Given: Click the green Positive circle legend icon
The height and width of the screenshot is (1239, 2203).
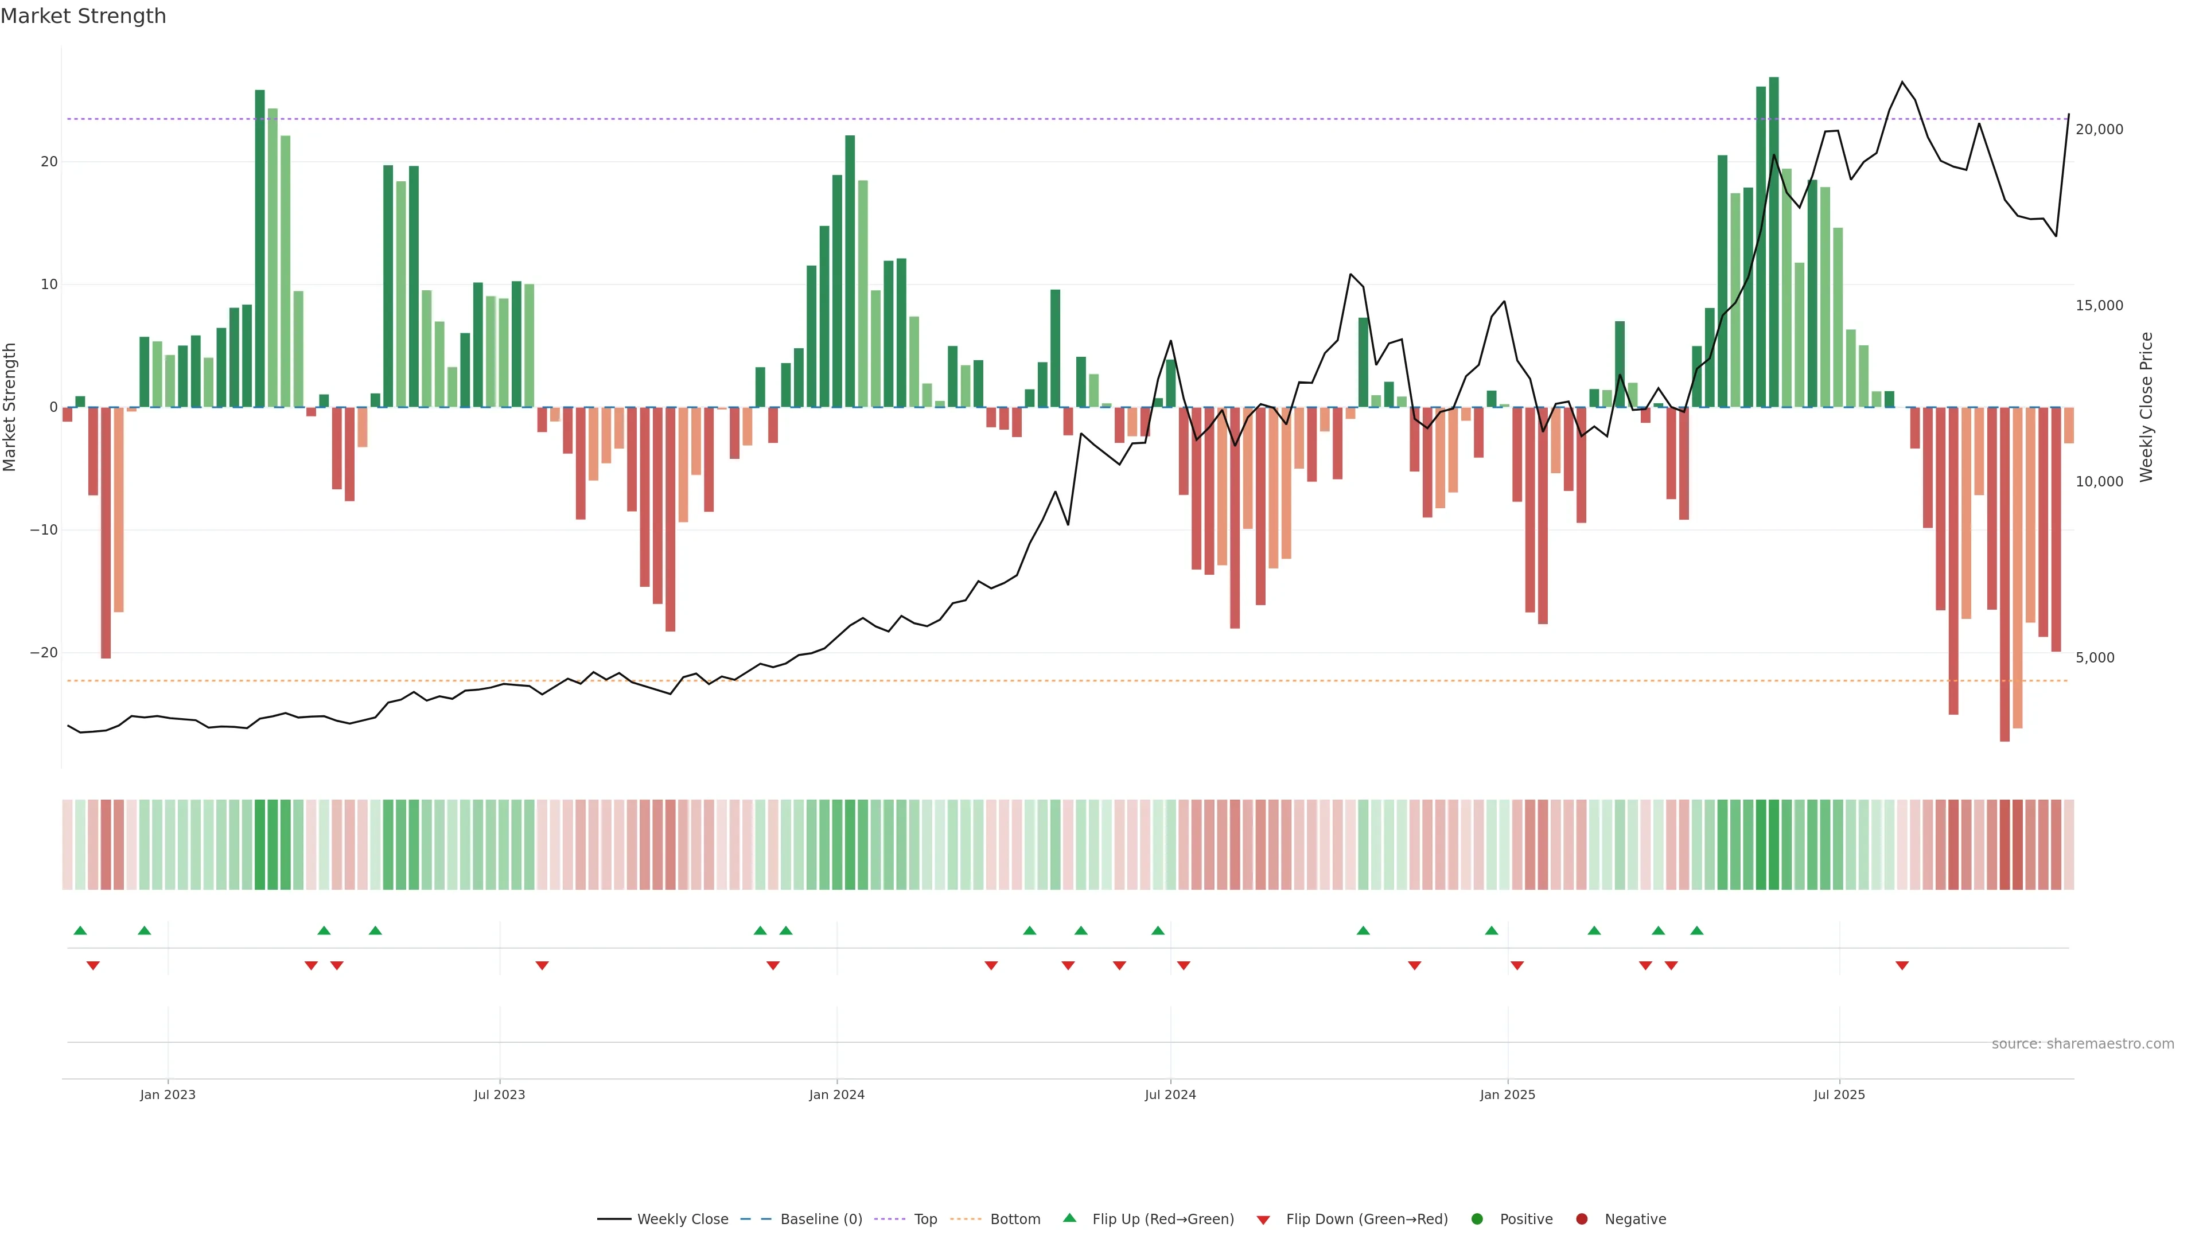Looking at the screenshot, I should pos(1477,1219).
